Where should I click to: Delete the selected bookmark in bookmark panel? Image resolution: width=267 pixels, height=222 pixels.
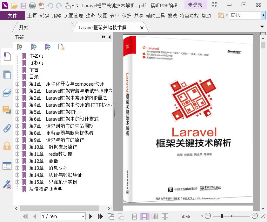[19, 47]
